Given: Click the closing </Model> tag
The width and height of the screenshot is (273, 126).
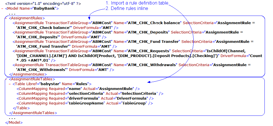Looking at the screenshot, I should coord(14,122).
